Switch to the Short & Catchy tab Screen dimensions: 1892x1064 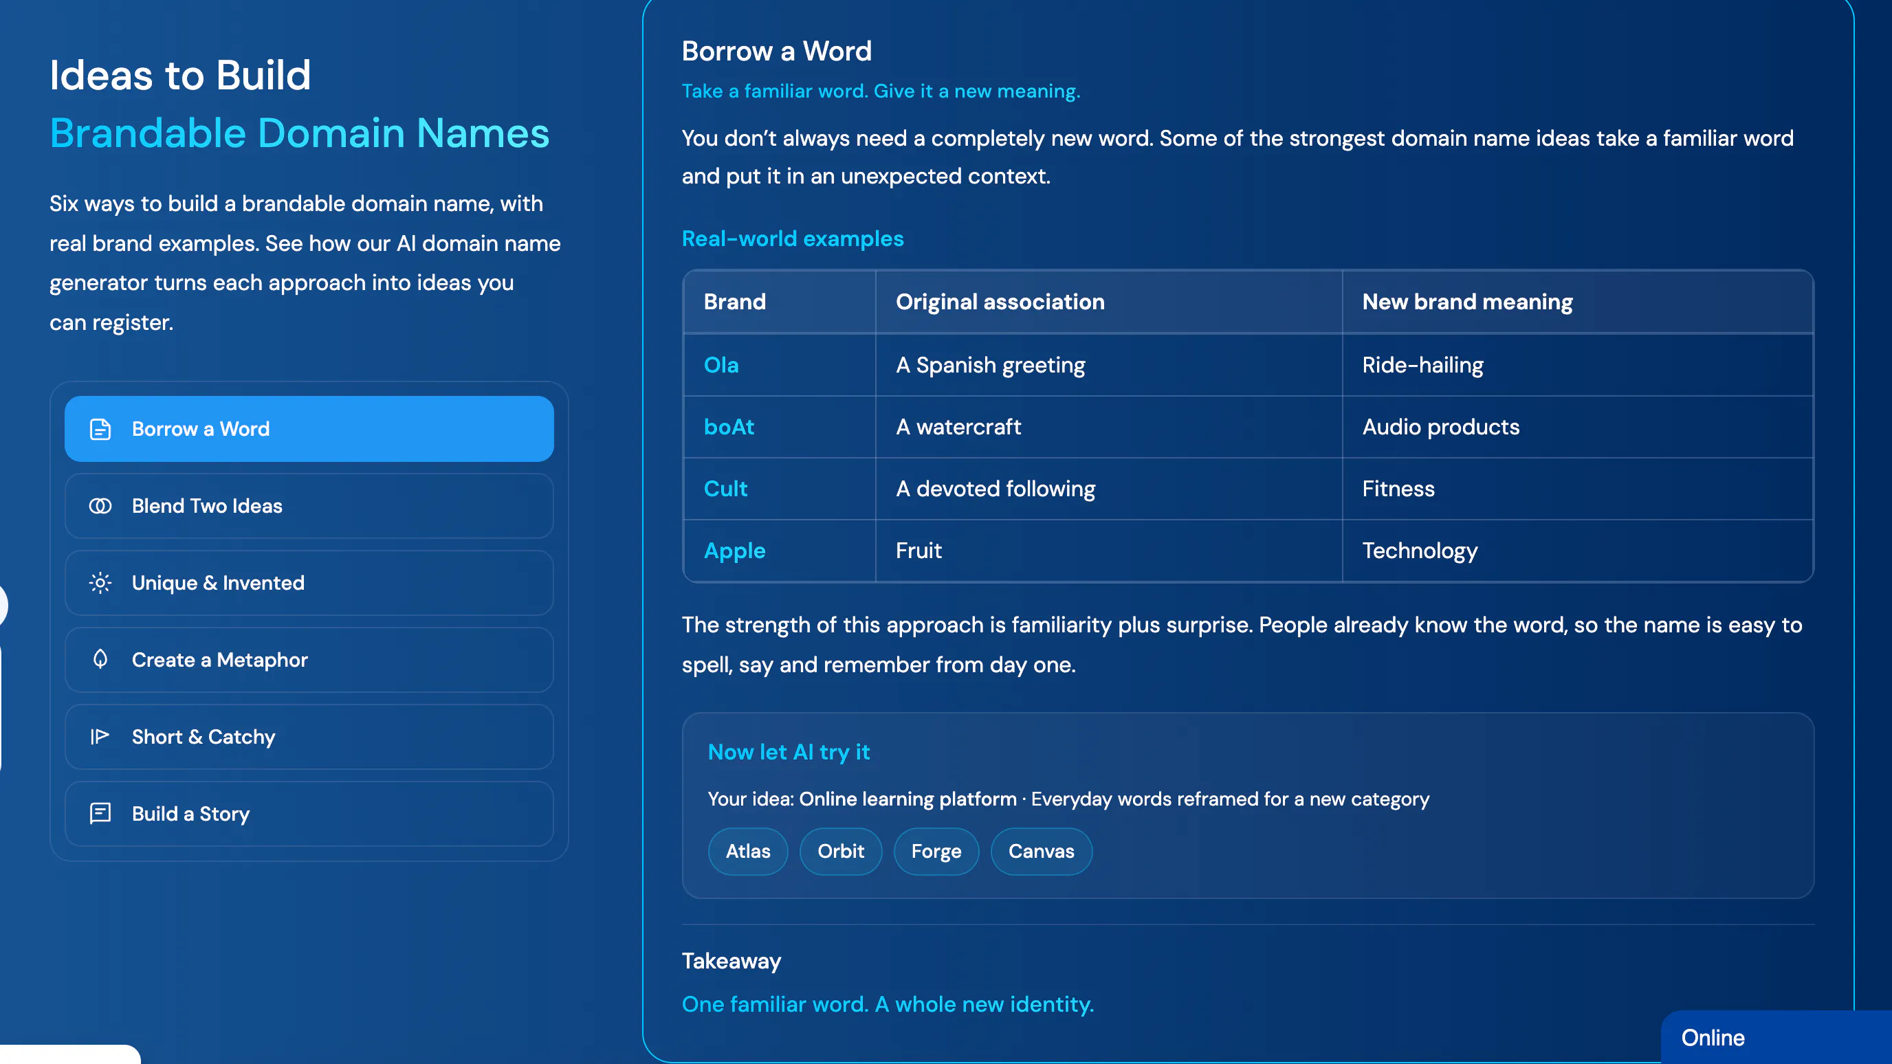[x=309, y=737]
